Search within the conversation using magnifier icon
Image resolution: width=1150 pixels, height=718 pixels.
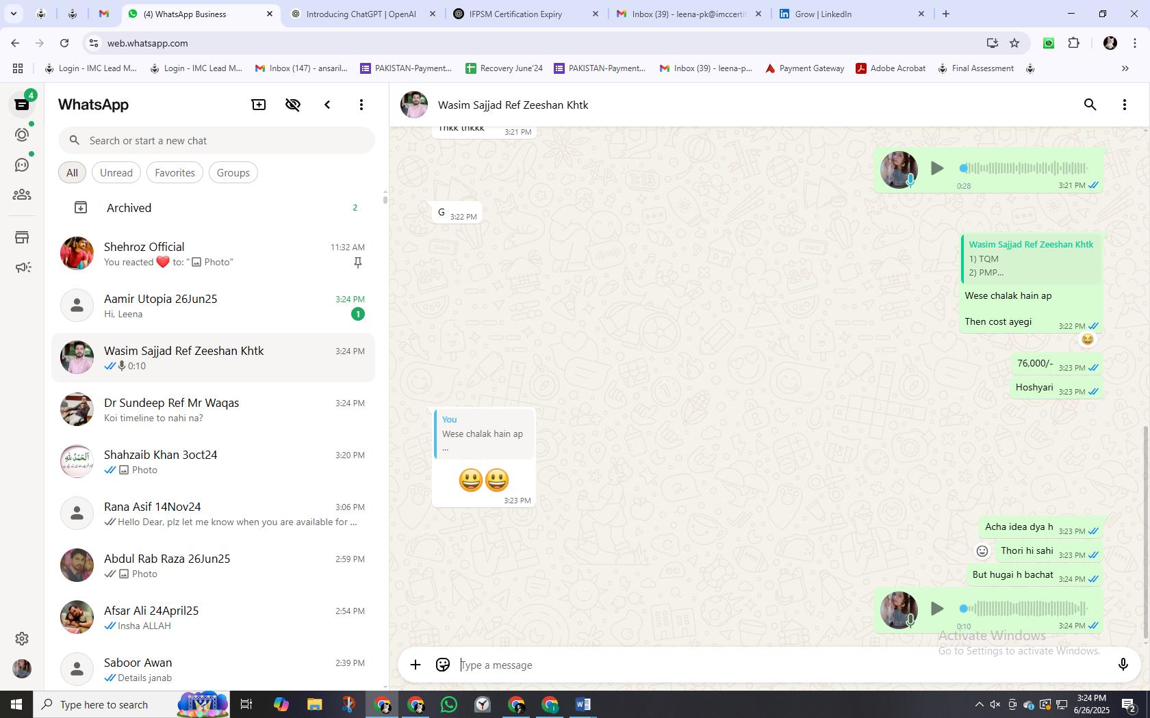[1090, 105]
